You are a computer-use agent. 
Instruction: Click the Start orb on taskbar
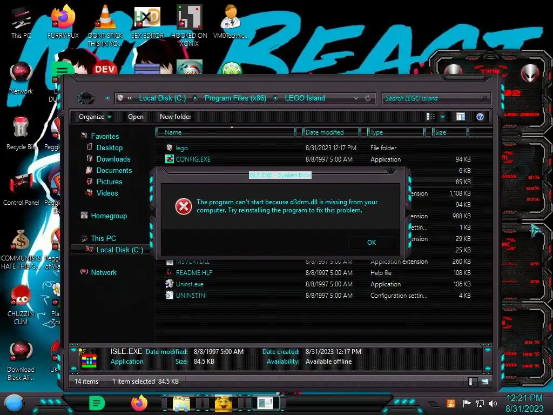click(14, 404)
